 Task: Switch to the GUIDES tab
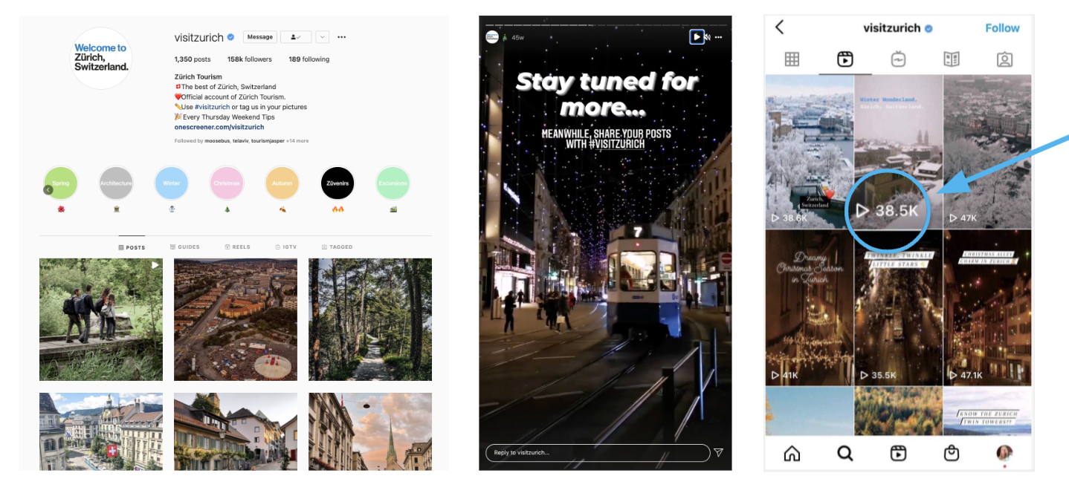(184, 247)
